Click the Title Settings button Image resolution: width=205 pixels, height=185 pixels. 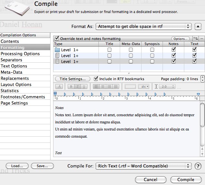click(73, 79)
